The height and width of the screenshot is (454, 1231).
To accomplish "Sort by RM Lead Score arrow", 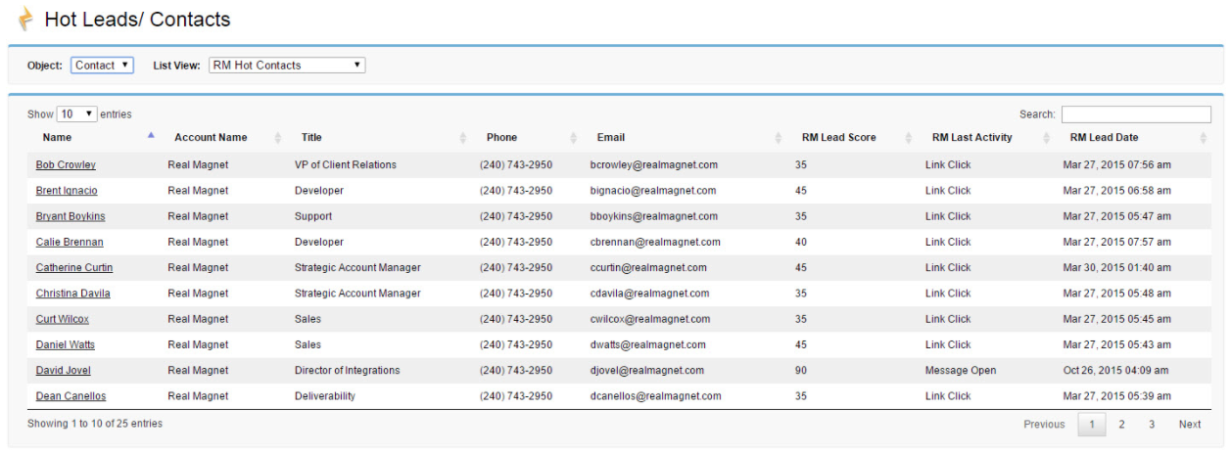I will pyautogui.click(x=909, y=138).
